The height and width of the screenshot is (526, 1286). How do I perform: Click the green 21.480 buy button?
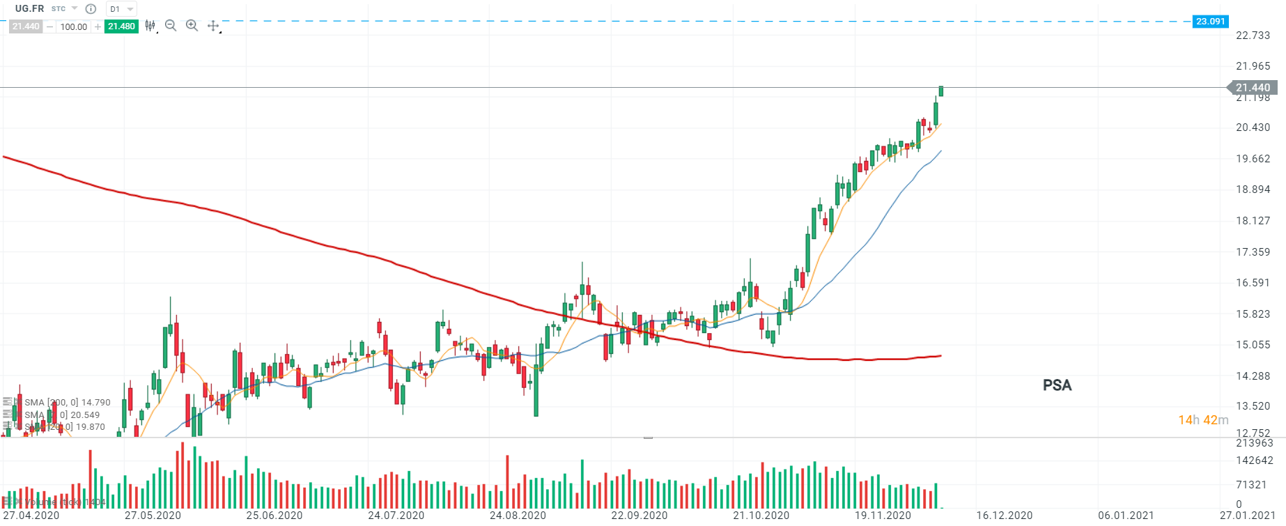(121, 26)
